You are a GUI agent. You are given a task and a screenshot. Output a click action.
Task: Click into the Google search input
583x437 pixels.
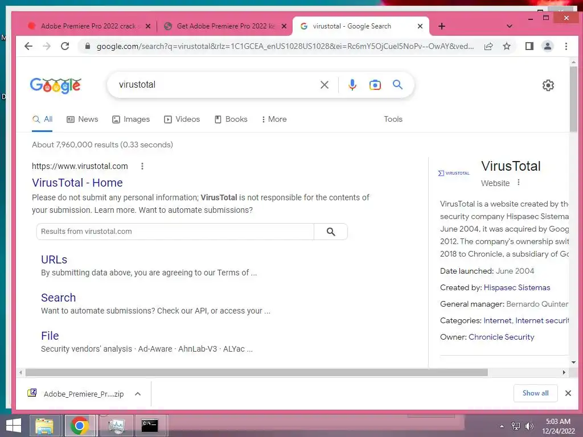[x=216, y=85]
